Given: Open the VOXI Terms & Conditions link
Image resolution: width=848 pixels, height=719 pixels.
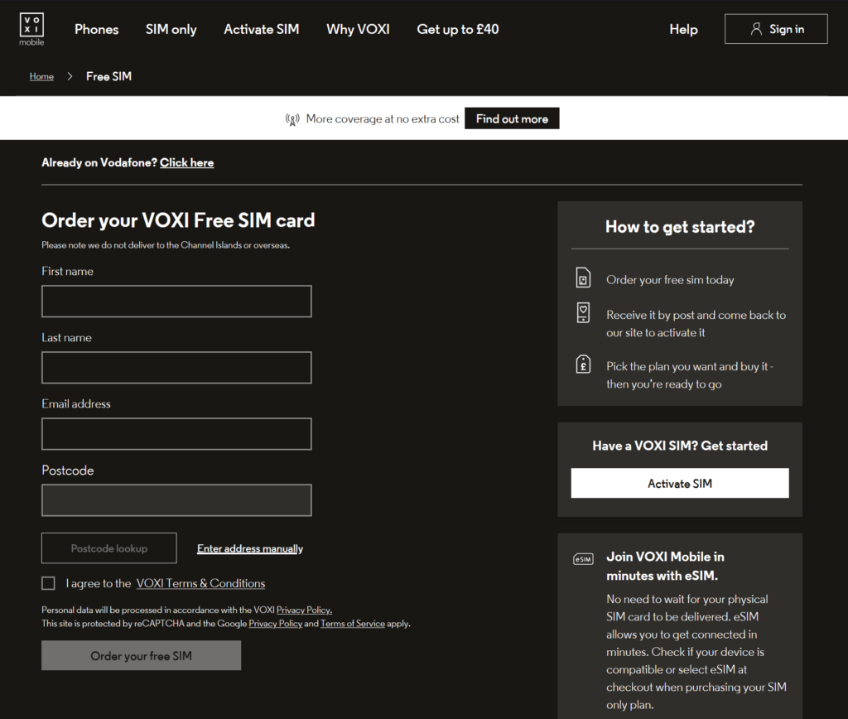Looking at the screenshot, I should point(200,583).
